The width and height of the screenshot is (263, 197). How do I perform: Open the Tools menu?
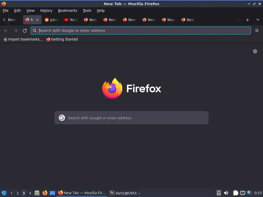pos(87,11)
